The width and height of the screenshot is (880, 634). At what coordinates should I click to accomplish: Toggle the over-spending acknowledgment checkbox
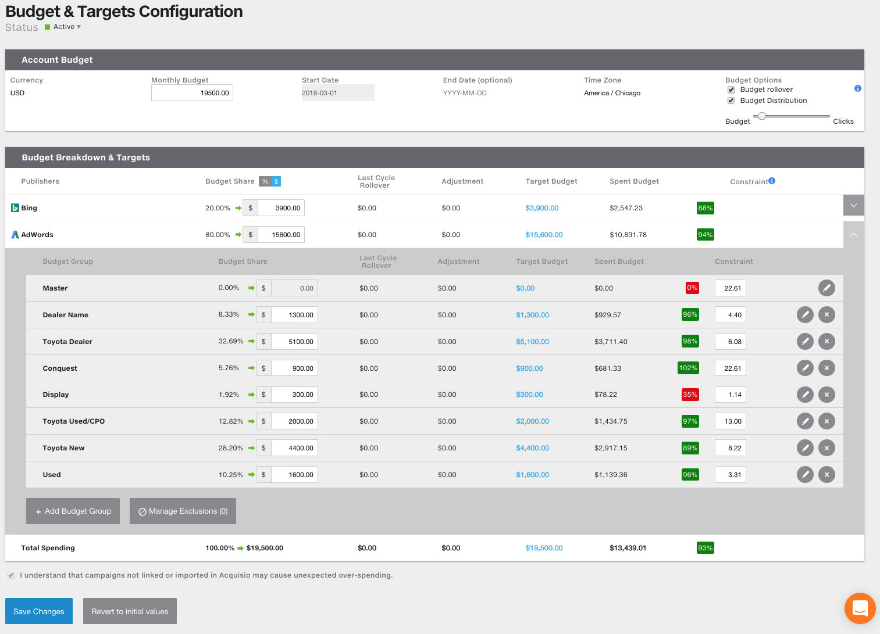[x=11, y=575]
